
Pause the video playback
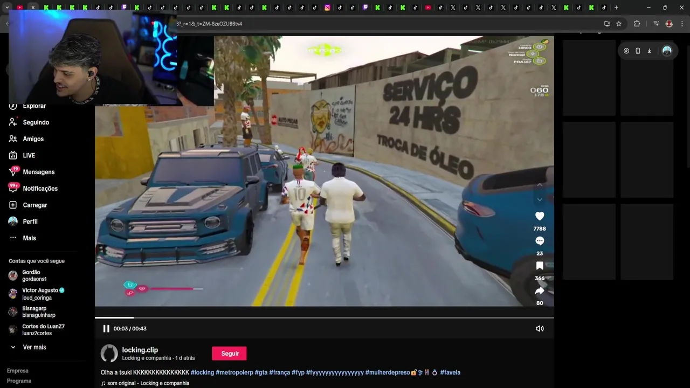click(106, 329)
